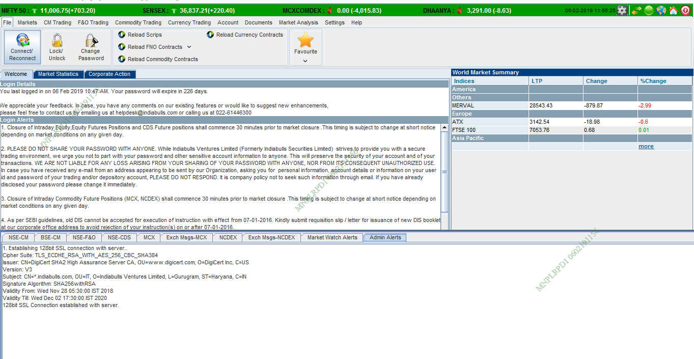Click the home icon in top bar
The height and width of the screenshot is (359, 694).
tap(673, 10)
